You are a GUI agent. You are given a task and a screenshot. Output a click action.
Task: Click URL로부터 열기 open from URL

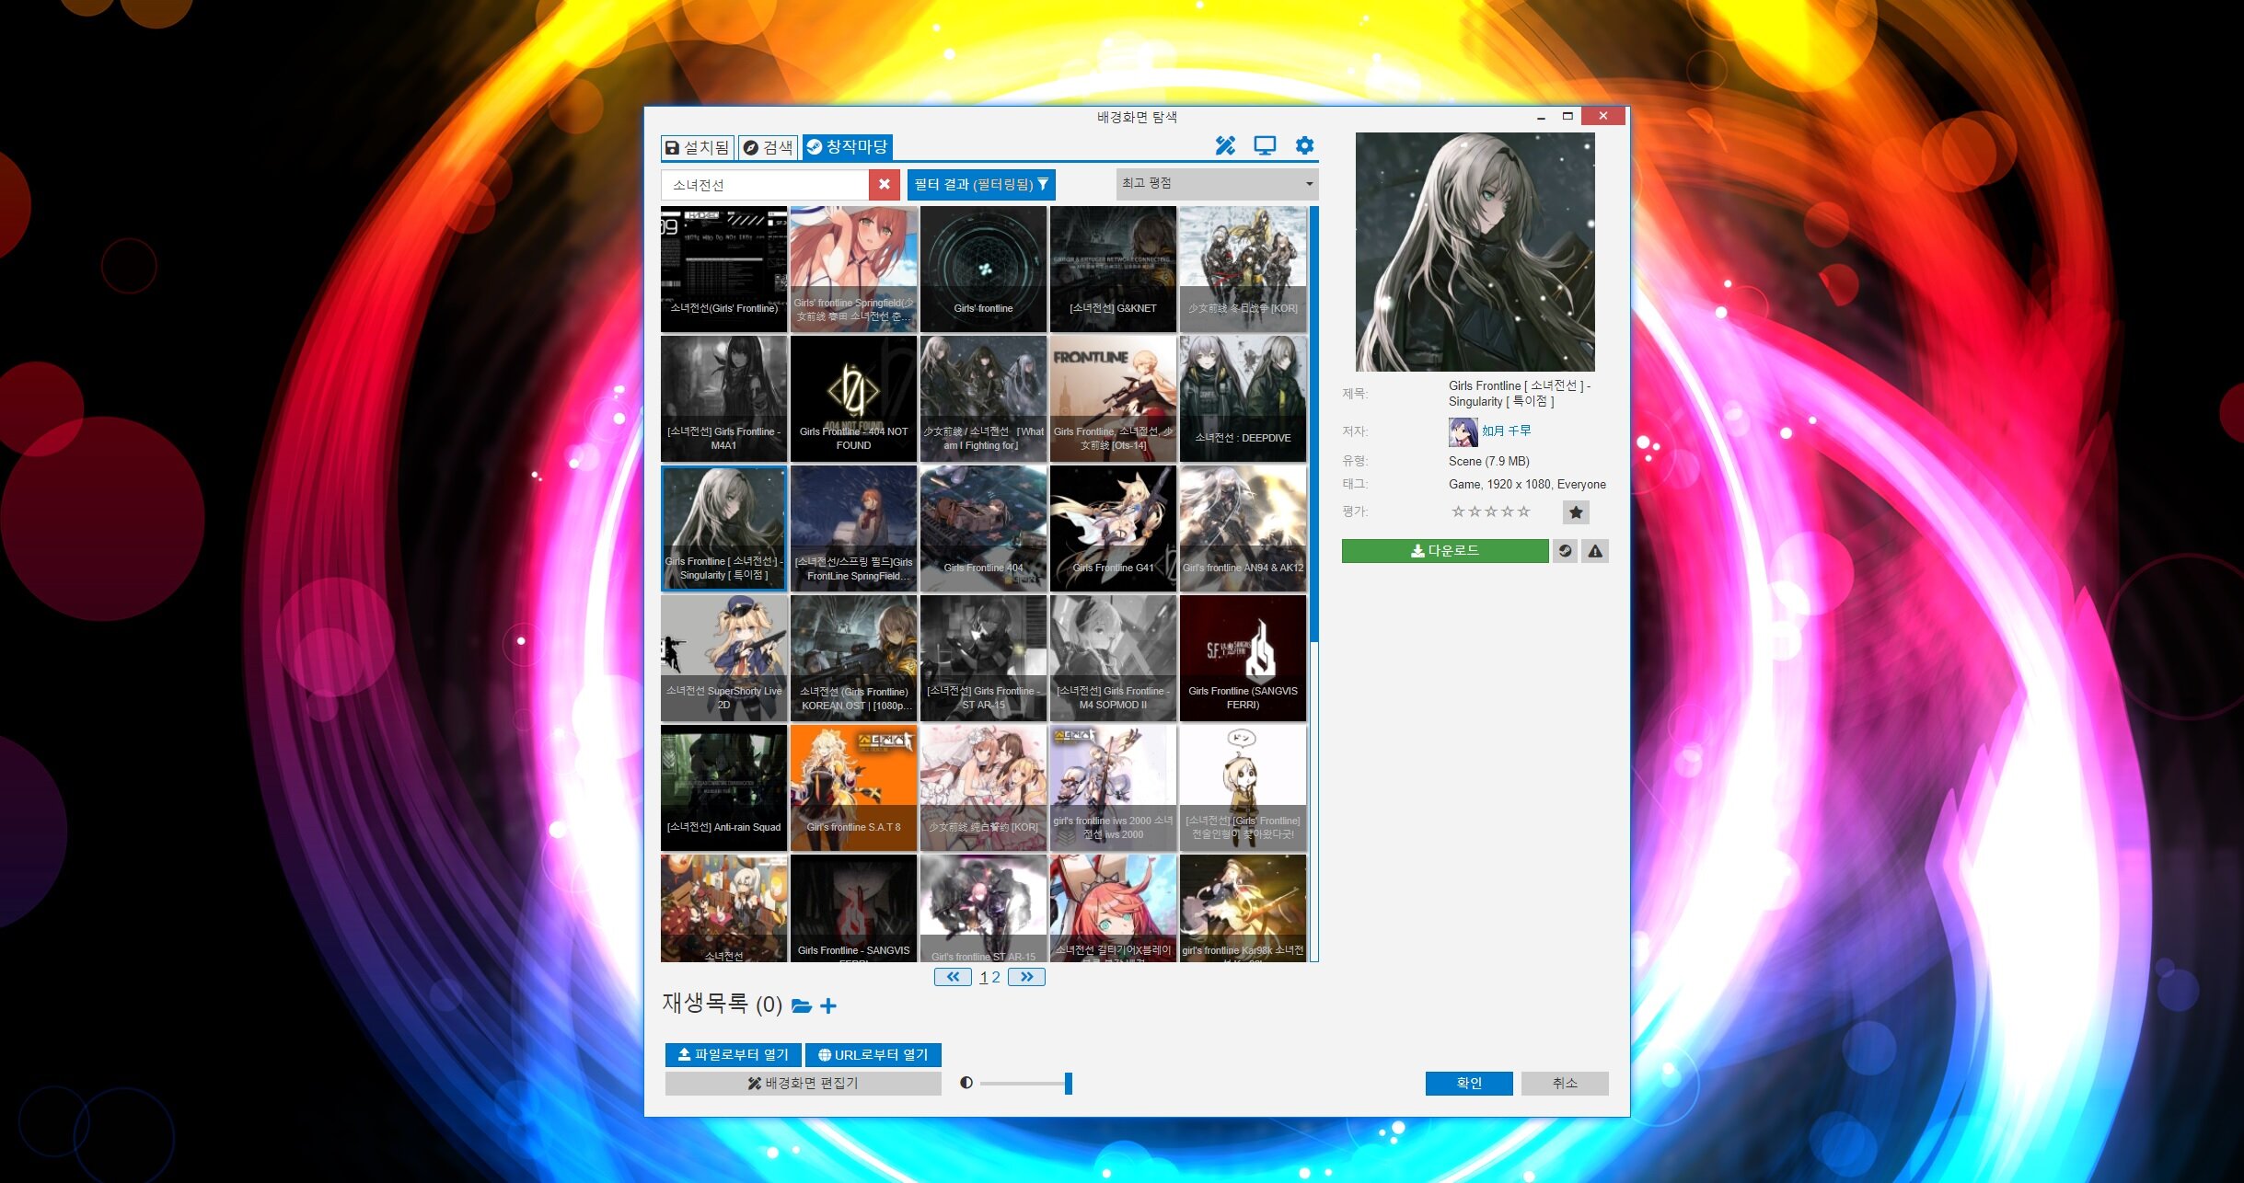pyautogui.click(x=873, y=1054)
